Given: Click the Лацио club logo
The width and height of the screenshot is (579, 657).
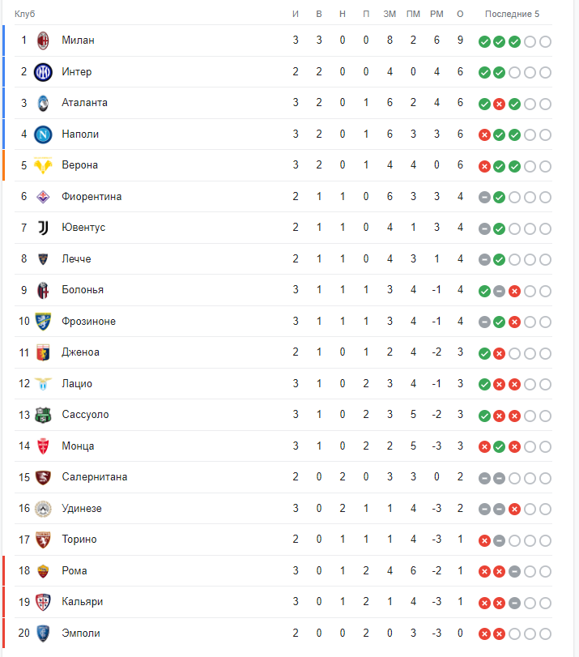Looking at the screenshot, I should tap(43, 384).
